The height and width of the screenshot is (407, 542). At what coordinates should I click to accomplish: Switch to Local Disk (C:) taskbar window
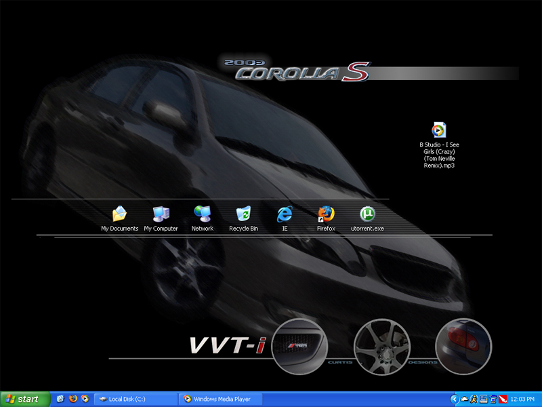point(135,399)
